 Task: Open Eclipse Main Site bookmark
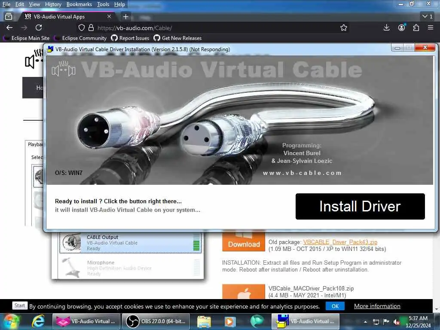27,38
